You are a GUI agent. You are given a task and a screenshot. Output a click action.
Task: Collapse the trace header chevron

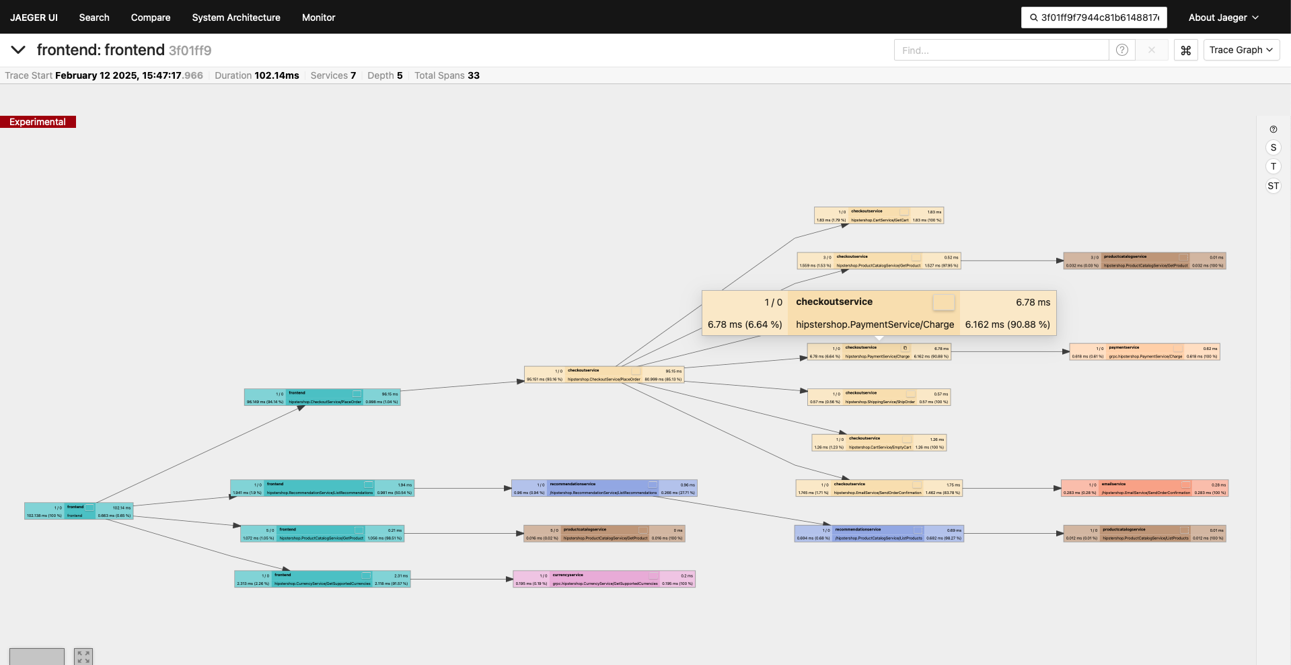pyautogui.click(x=18, y=50)
